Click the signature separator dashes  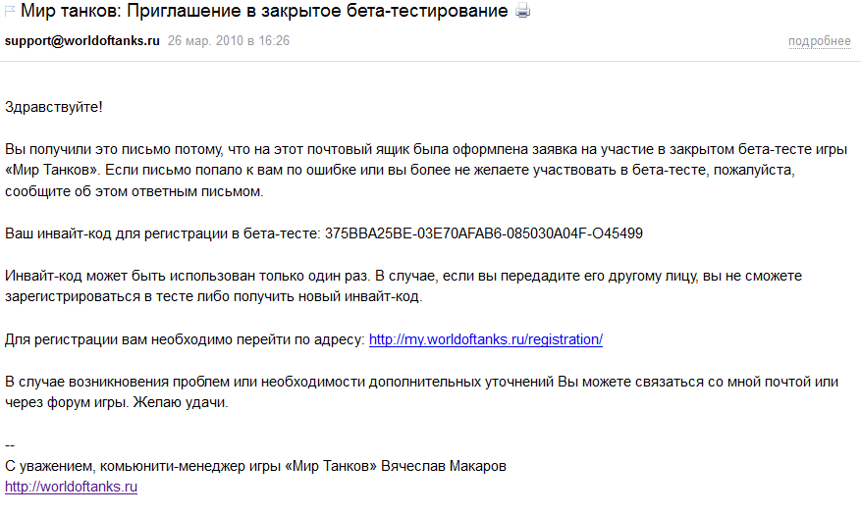tap(10, 445)
